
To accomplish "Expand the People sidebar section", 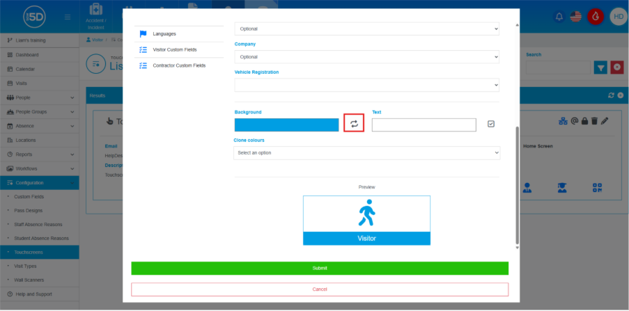I will 39,97.
